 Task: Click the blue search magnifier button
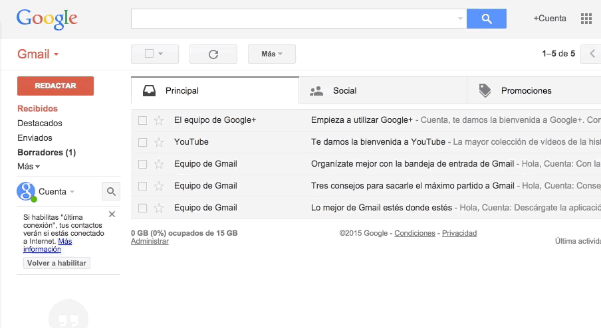click(487, 19)
